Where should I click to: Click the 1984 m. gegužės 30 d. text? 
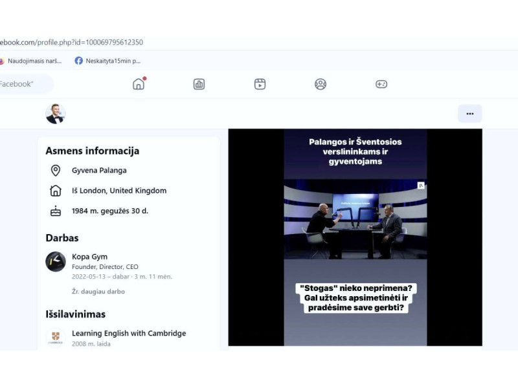click(110, 211)
